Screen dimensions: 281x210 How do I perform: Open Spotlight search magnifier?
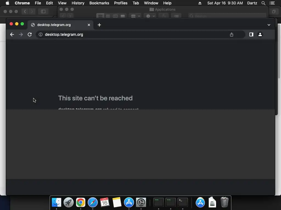263,3
